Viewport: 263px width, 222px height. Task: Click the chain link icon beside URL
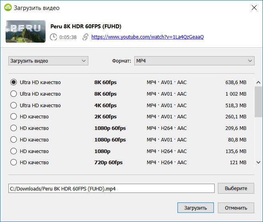85,37
